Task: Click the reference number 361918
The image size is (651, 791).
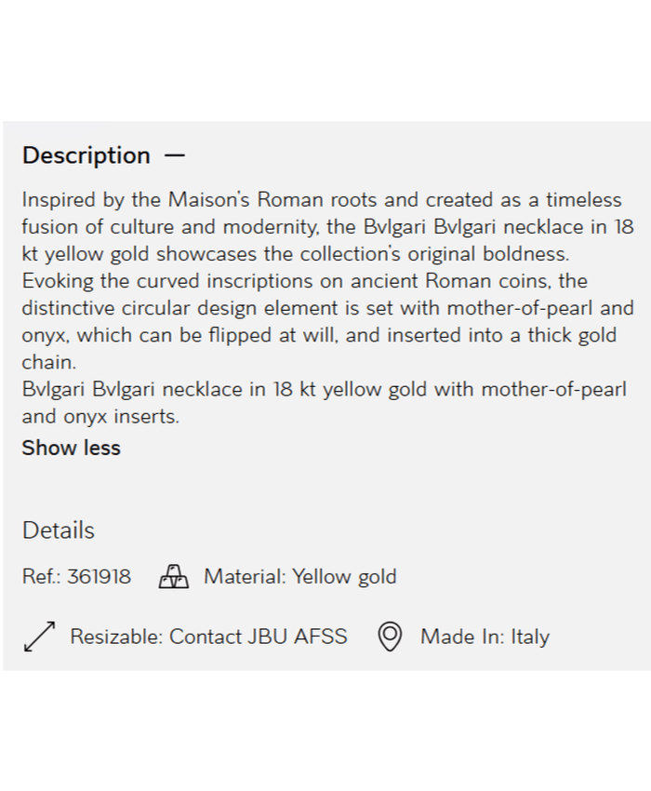Action: pyautogui.click(x=100, y=577)
